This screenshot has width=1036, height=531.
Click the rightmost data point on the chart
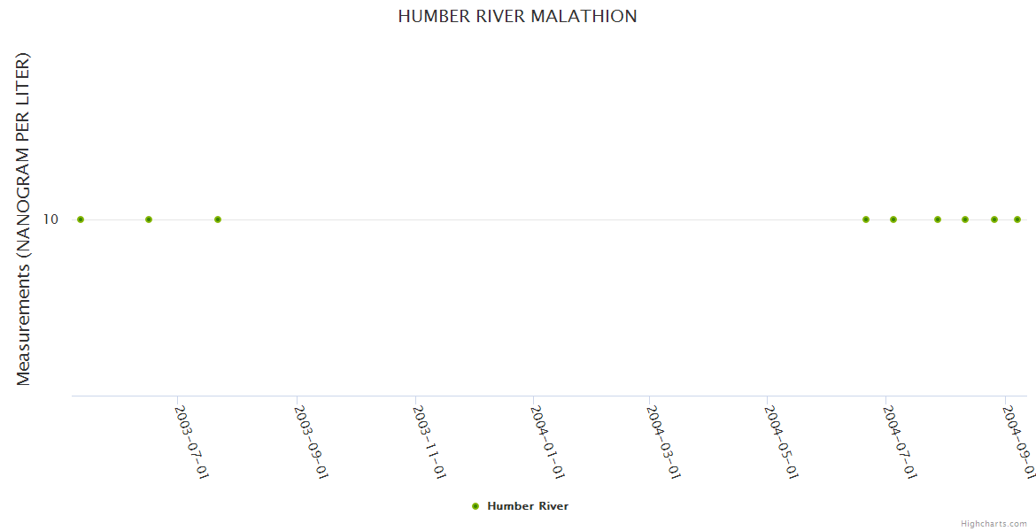pos(1017,219)
